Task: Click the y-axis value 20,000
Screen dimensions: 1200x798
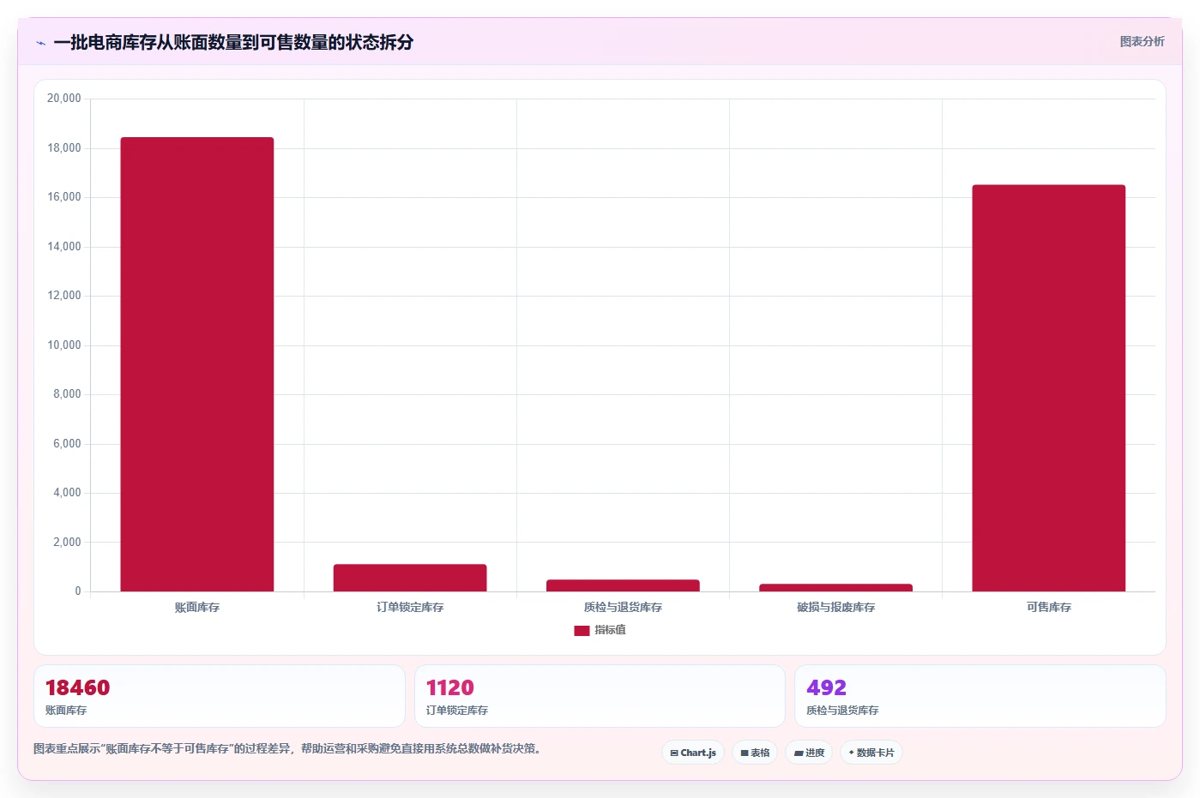Action: coord(63,99)
